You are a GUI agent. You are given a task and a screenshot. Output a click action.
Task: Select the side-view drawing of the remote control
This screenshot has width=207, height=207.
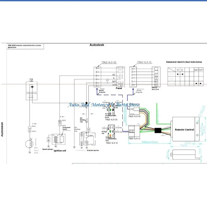[185, 154]
